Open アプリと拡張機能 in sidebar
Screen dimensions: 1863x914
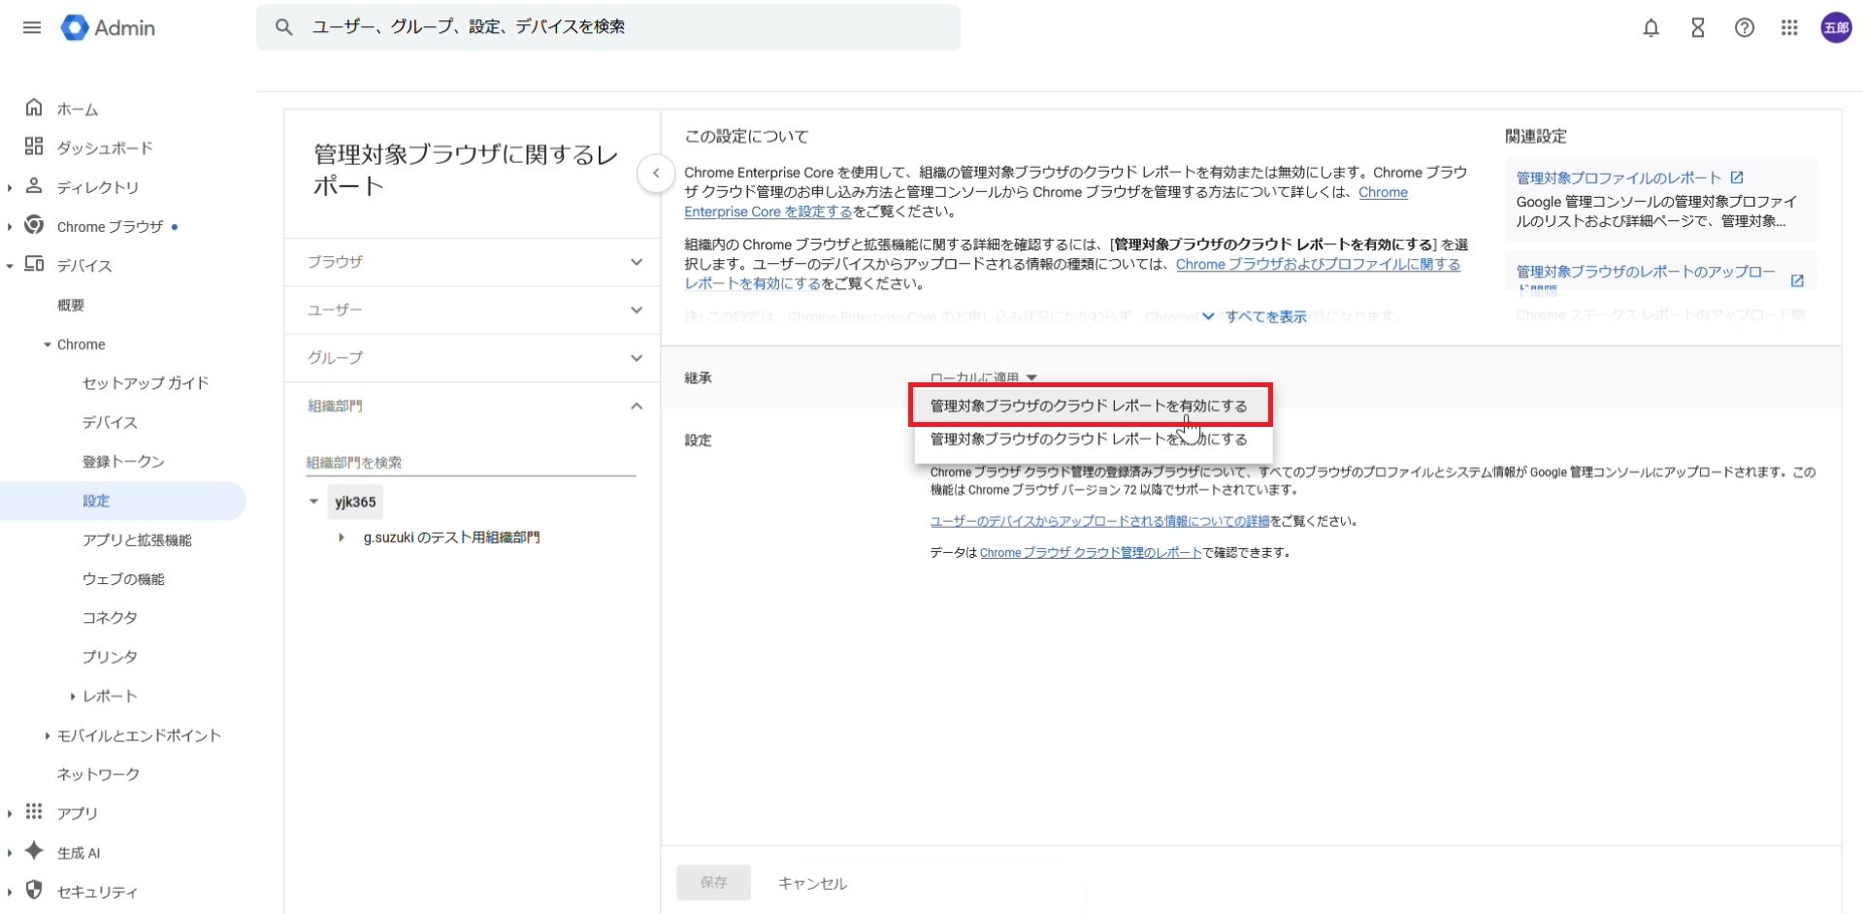click(x=137, y=540)
